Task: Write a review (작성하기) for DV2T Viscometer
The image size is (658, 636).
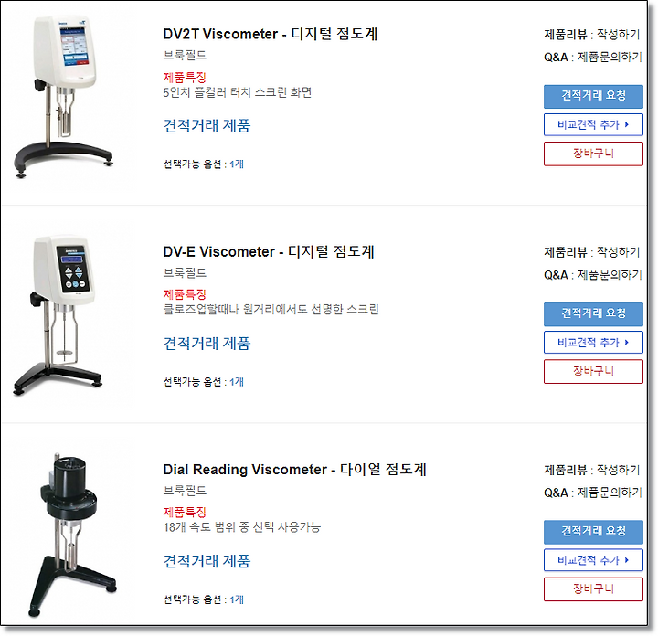Action: coord(619,35)
